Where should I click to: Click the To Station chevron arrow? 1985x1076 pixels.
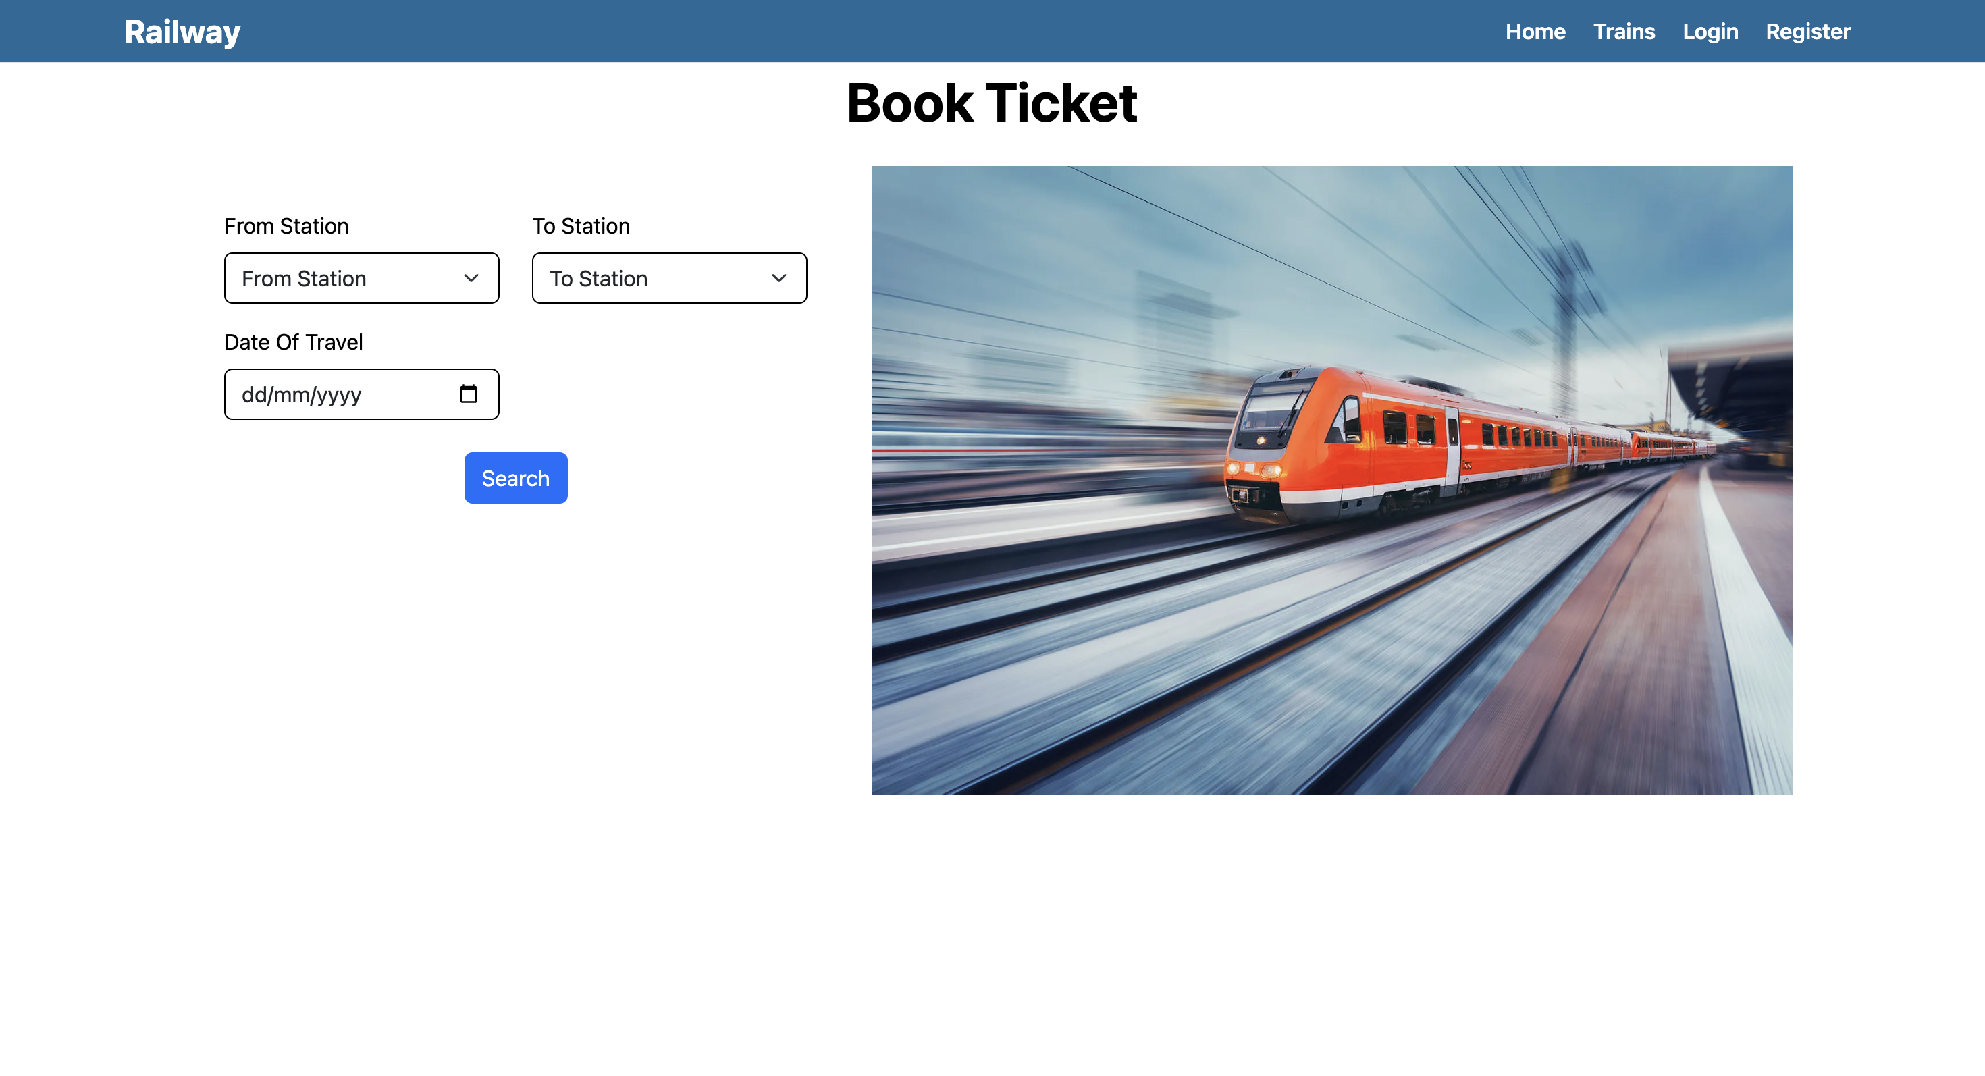[x=778, y=278]
